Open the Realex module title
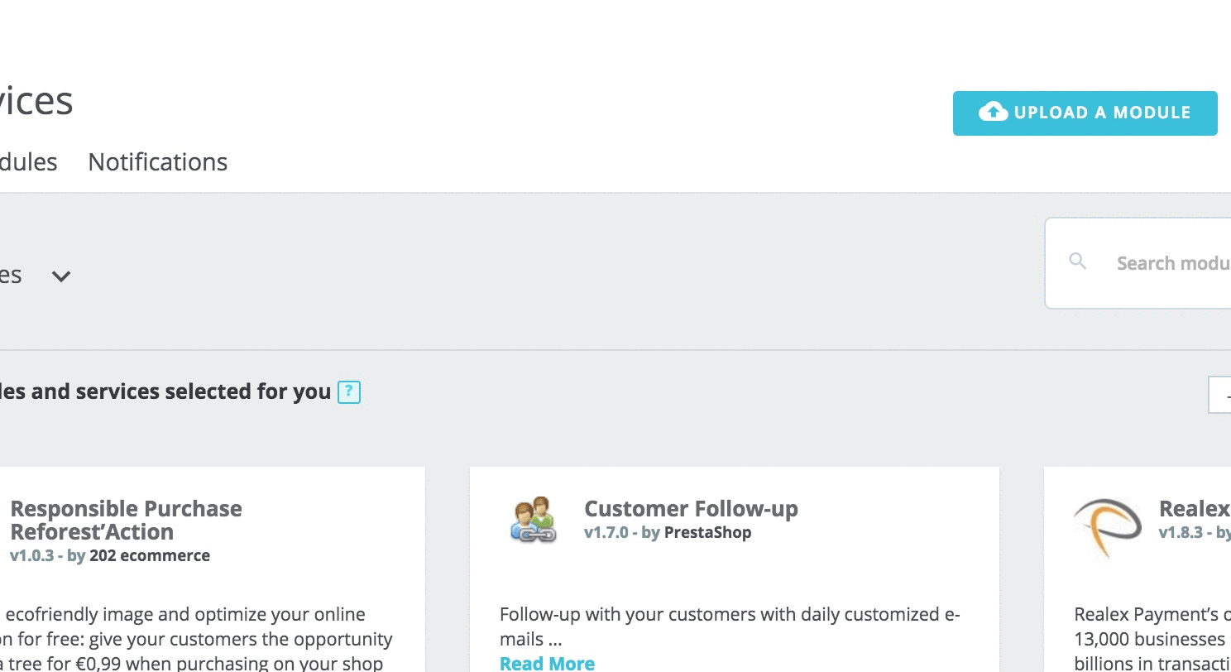1231x672 pixels. pyautogui.click(x=1195, y=508)
